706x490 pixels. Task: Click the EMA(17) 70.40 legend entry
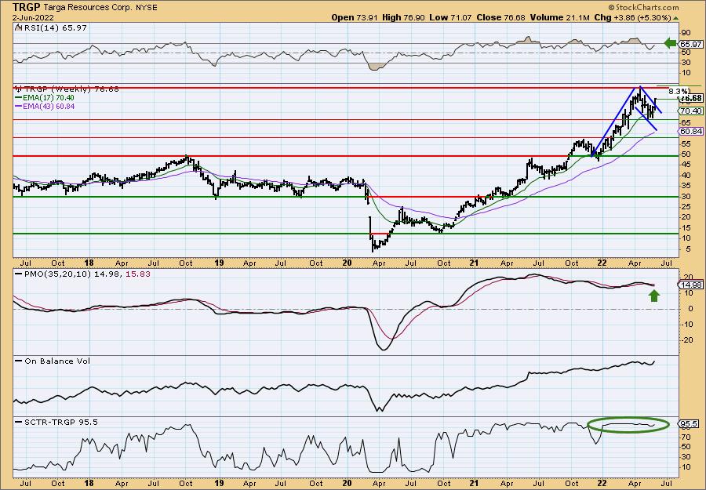45,98
